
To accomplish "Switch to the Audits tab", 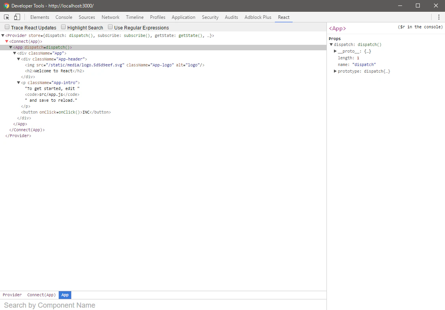I will pos(232,17).
